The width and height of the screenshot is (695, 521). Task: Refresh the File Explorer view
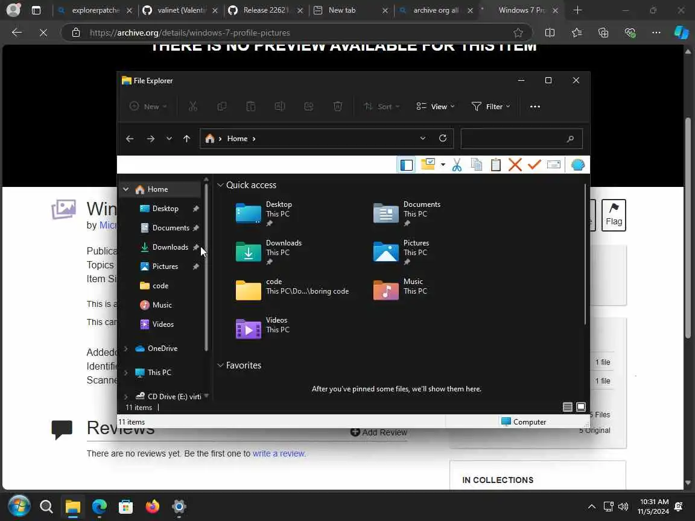[442, 138]
